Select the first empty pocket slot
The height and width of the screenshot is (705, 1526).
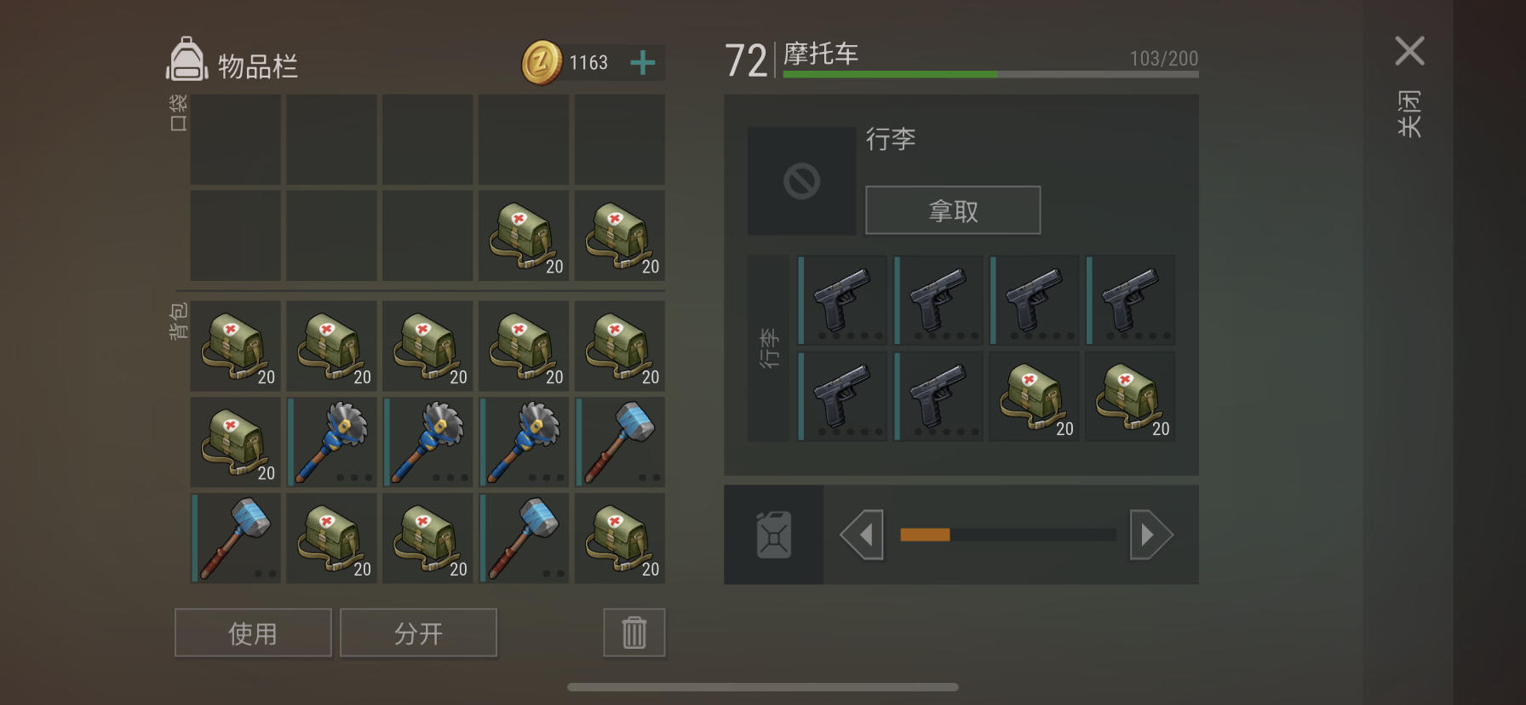236,140
